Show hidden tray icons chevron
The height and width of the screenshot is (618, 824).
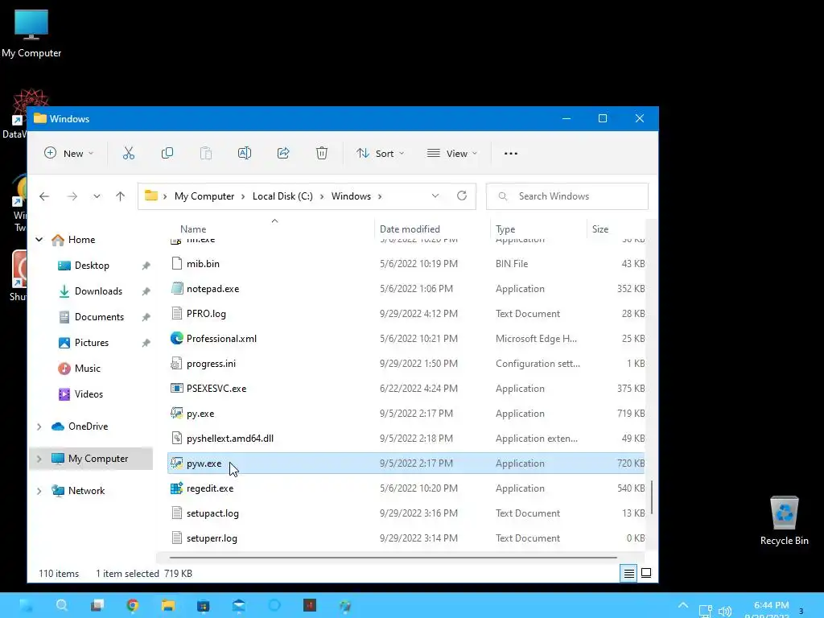click(x=683, y=605)
